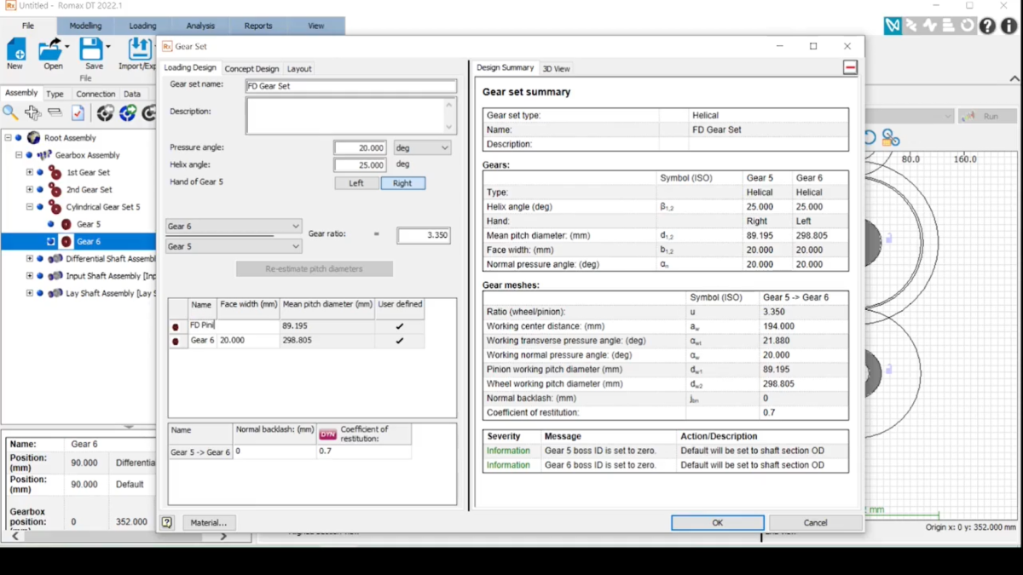Toggle blue dot beside Root Assembly
Screen dimensions: 1023x575
[18, 138]
